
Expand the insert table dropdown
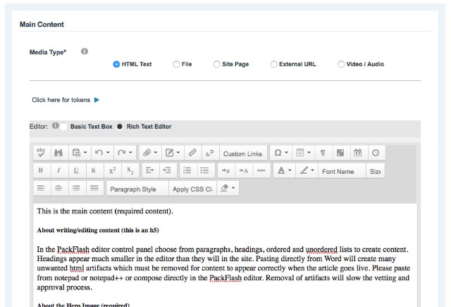(x=304, y=153)
